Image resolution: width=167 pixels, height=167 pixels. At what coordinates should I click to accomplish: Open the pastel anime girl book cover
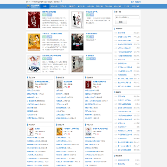(34, 64)
